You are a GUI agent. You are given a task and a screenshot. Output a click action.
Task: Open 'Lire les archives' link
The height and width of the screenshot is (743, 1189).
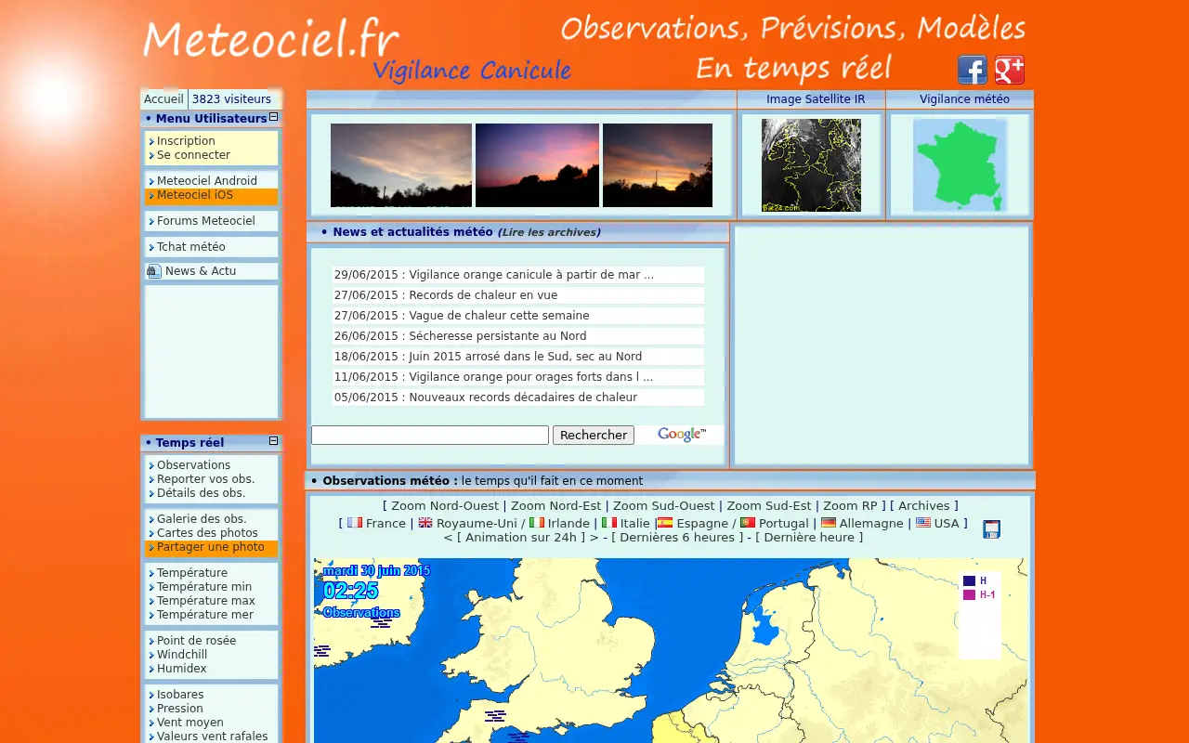click(549, 232)
